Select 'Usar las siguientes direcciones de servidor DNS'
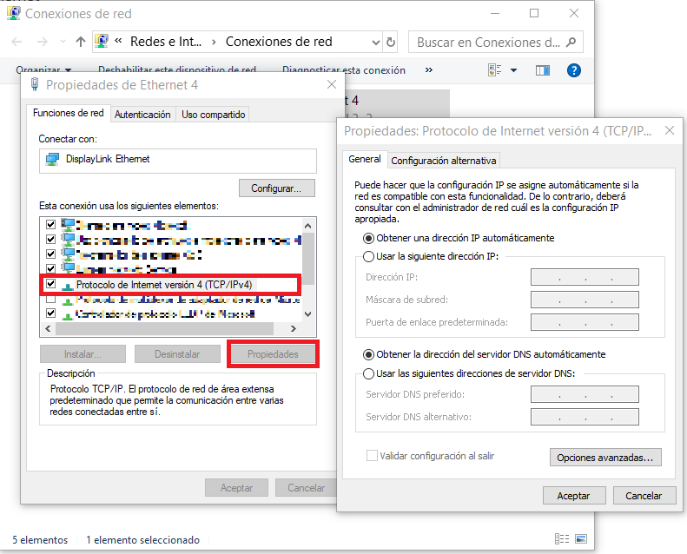 368,373
